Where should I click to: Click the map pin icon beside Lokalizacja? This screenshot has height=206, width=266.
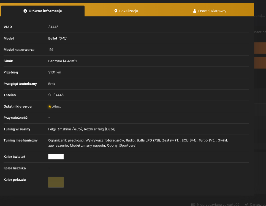(x=116, y=11)
